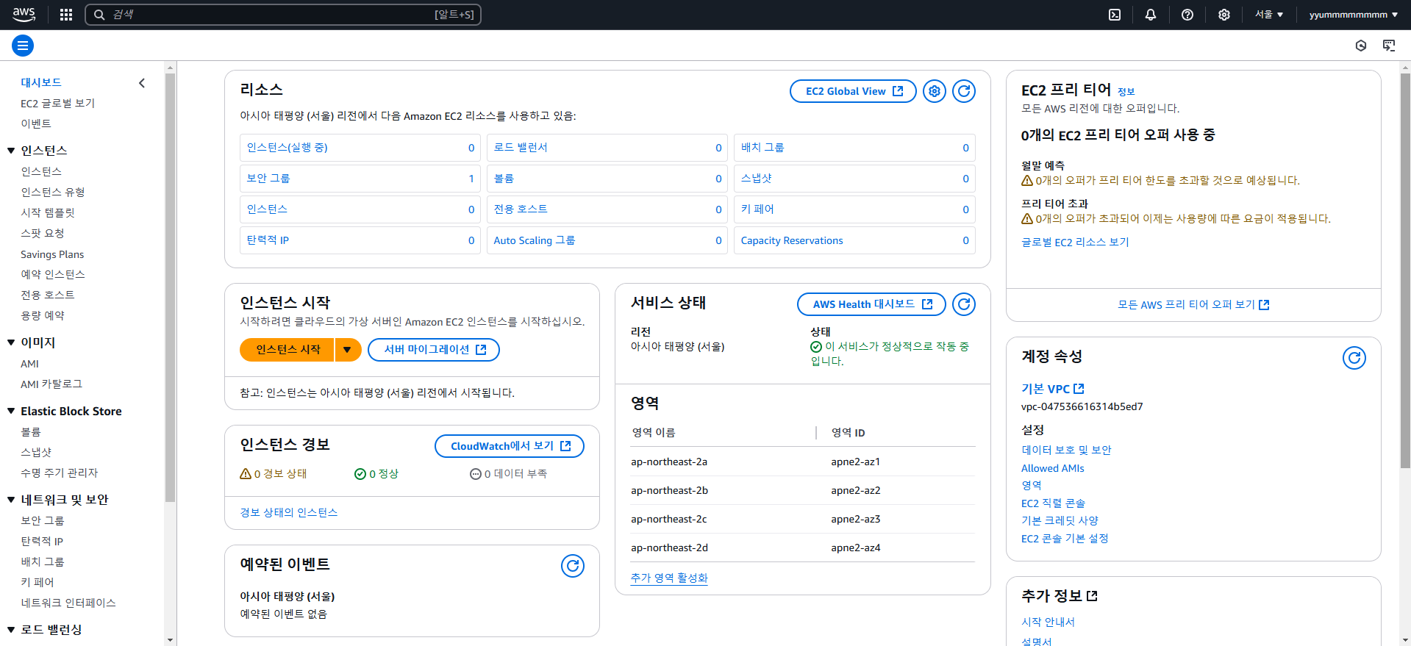
Task: Open Savings Plans in the sidebar
Action: [x=52, y=254]
